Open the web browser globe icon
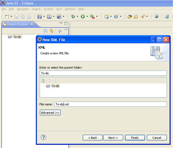The width and height of the screenshot is (173, 148). pos(156,16)
